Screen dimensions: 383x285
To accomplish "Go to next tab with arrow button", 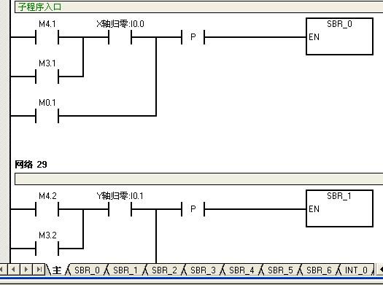I will coord(26,270).
